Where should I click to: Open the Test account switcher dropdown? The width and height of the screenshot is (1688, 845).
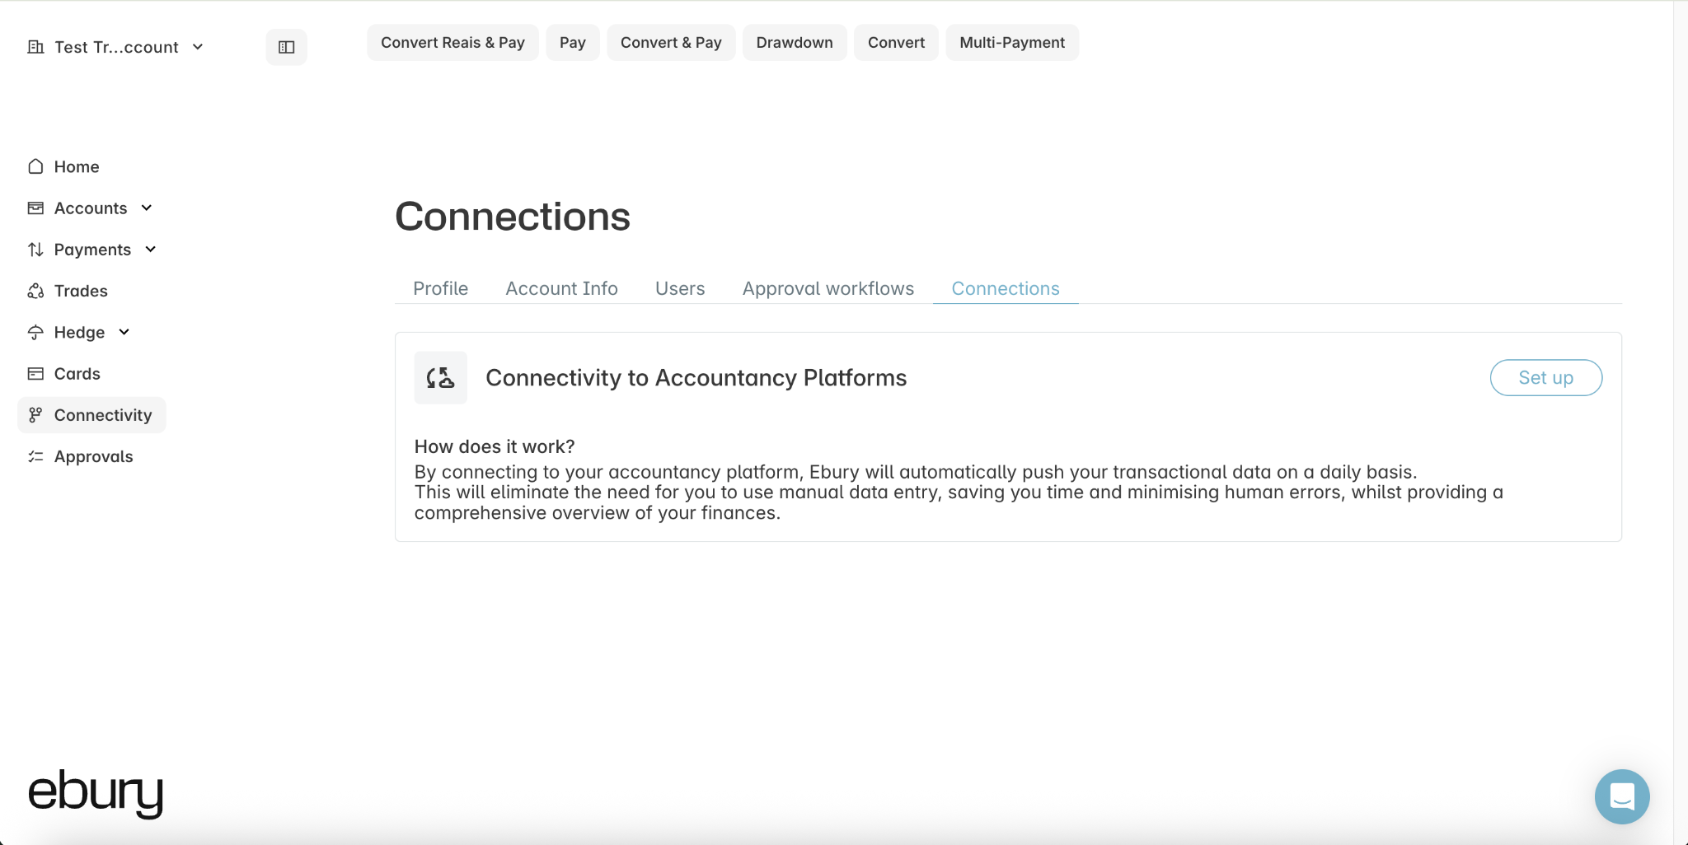(x=116, y=47)
